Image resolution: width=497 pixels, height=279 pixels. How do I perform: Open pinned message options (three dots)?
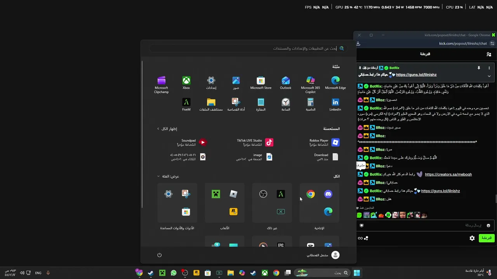point(489,68)
